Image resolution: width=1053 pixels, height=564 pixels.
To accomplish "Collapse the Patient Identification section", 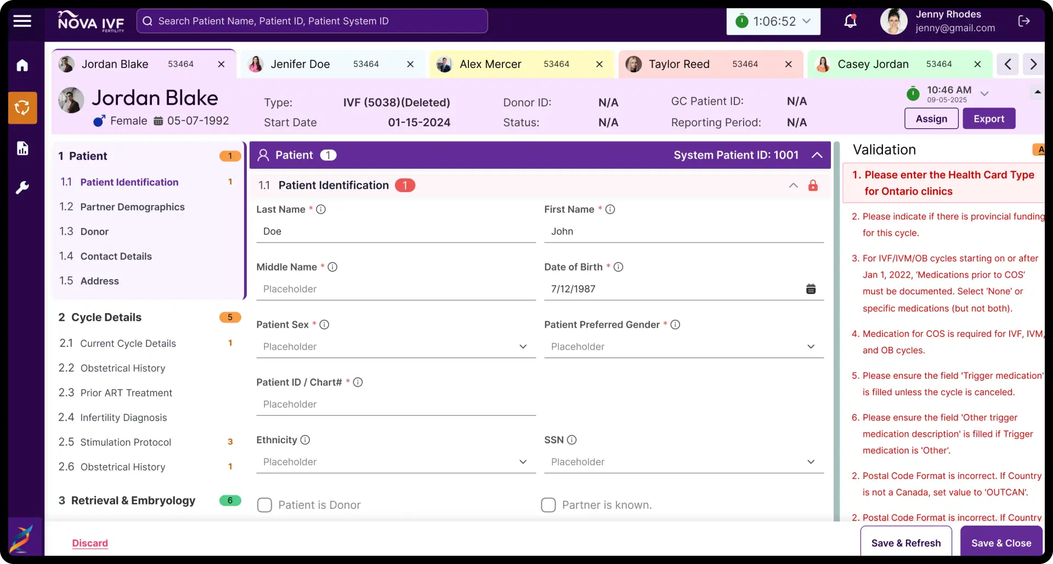I will (x=793, y=185).
